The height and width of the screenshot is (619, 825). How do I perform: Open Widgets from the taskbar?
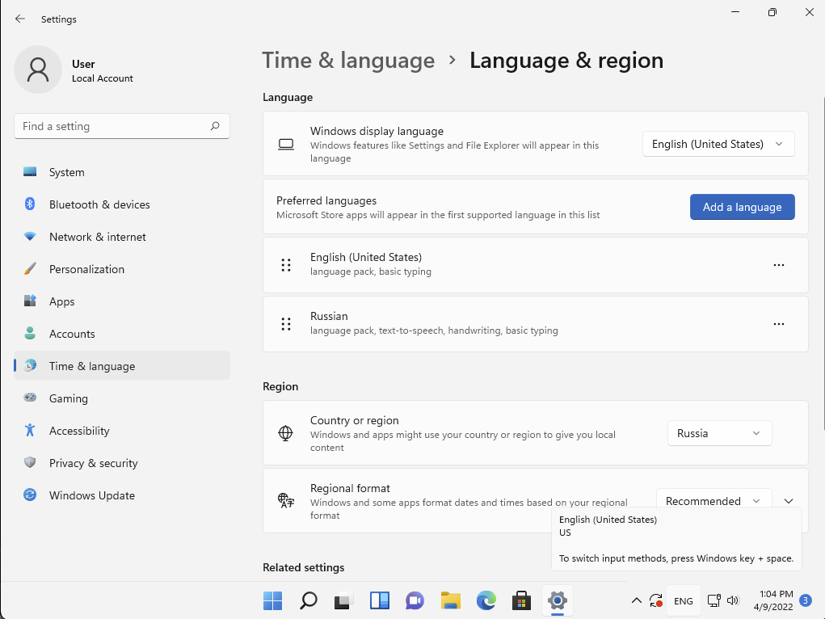tap(379, 600)
